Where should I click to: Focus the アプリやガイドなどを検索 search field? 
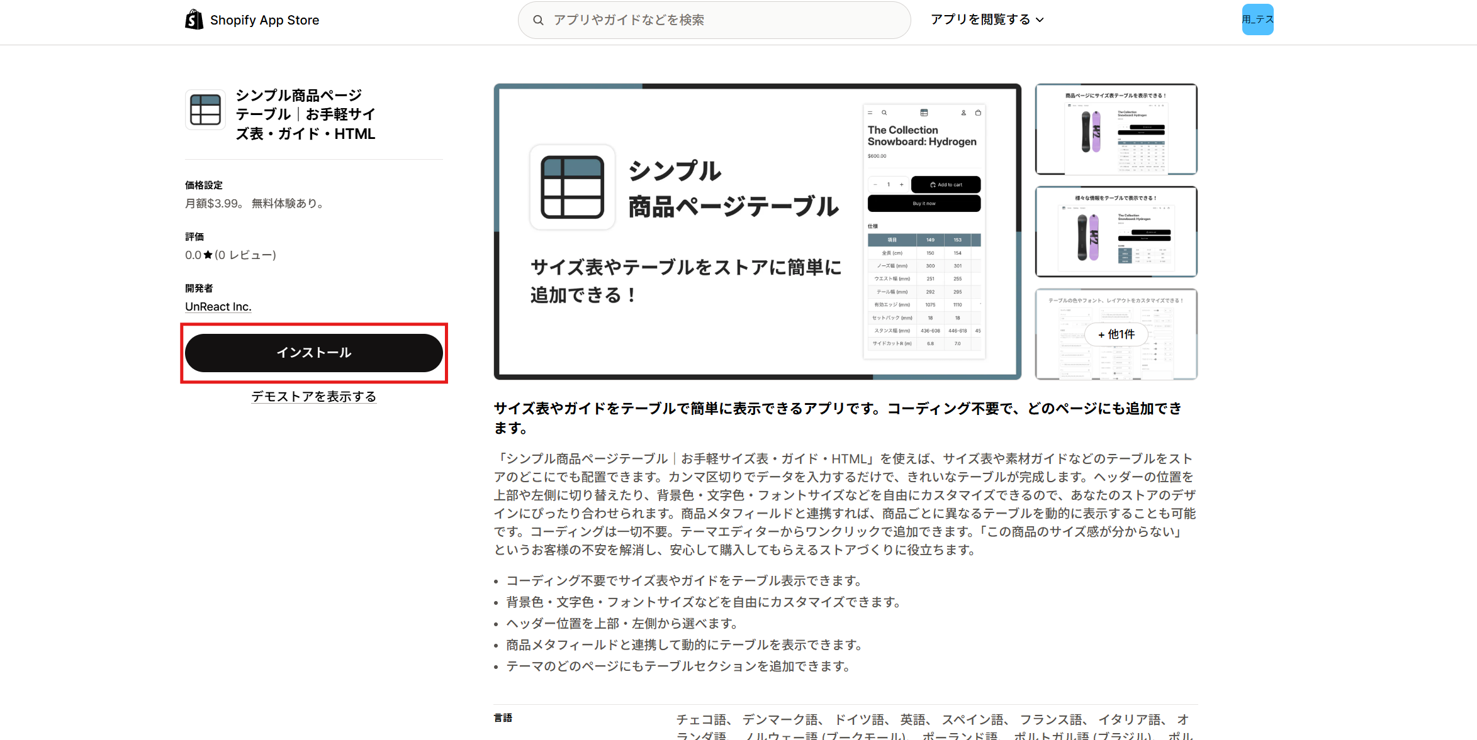tap(714, 20)
